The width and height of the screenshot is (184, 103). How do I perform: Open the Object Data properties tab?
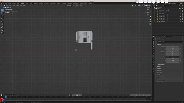tap(153, 67)
